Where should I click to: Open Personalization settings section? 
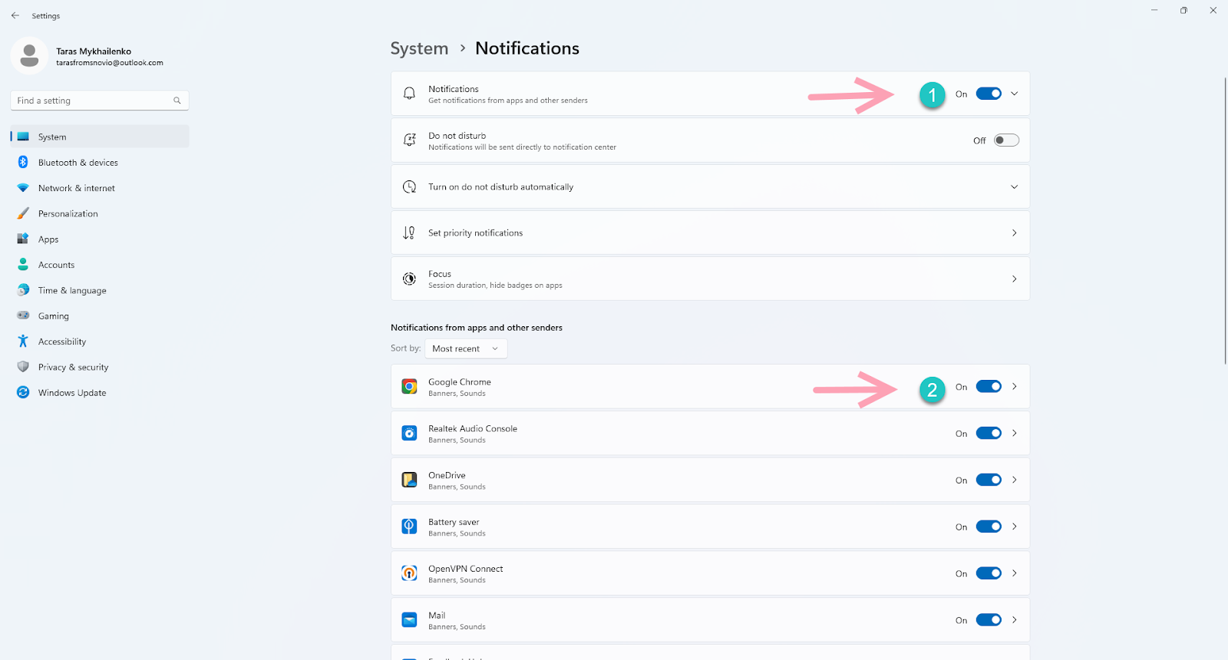(100, 213)
